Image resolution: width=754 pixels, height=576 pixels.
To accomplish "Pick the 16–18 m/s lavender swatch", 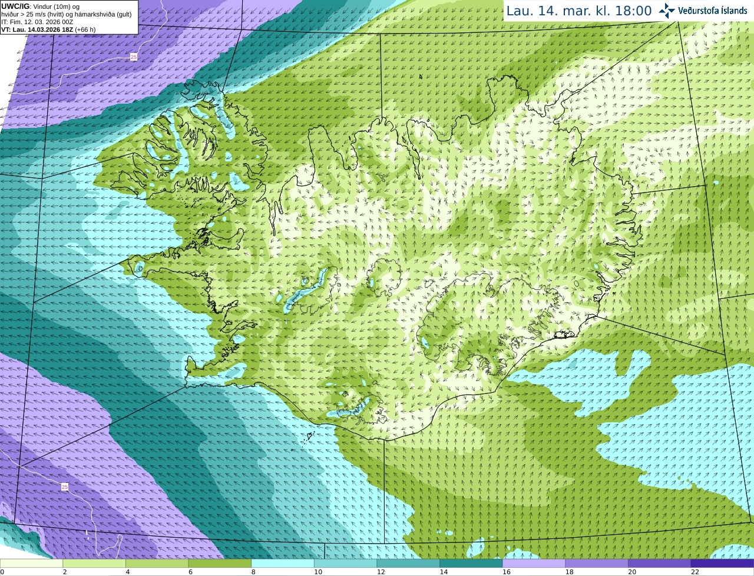I will click(534, 563).
